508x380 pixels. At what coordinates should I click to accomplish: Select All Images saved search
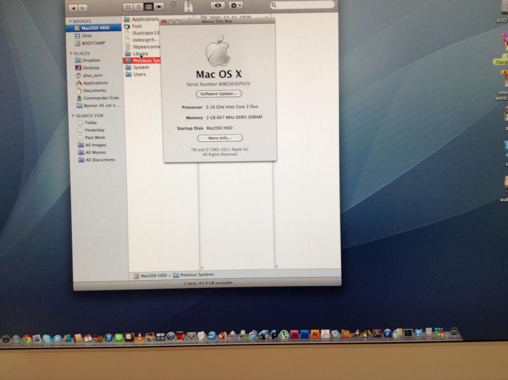click(x=95, y=145)
